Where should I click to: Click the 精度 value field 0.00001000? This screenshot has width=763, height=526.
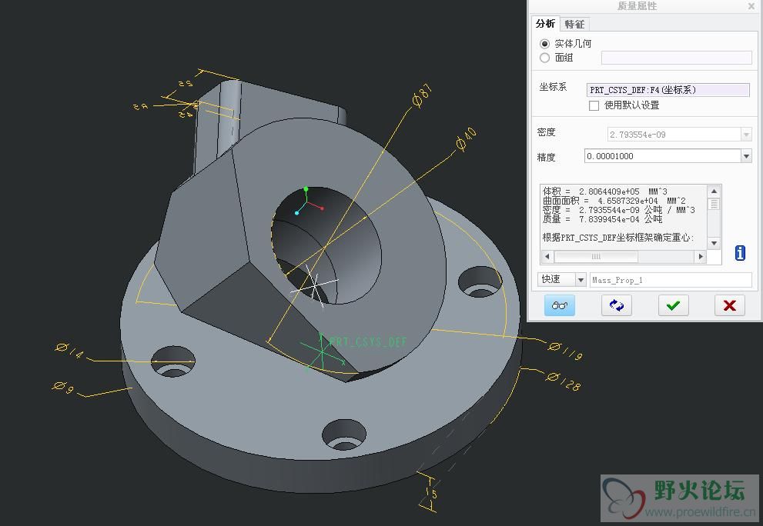663,156
